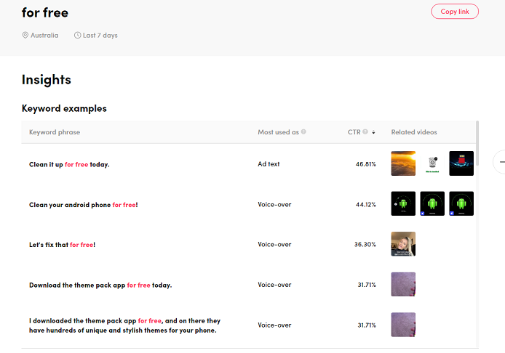This screenshot has height=353, width=505.
Task: Click the collapsed minus button on right edge
Action: point(500,162)
